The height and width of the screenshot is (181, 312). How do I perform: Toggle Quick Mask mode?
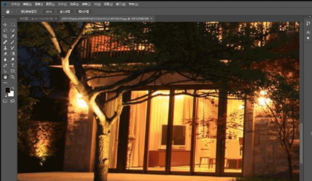coord(5,101)
